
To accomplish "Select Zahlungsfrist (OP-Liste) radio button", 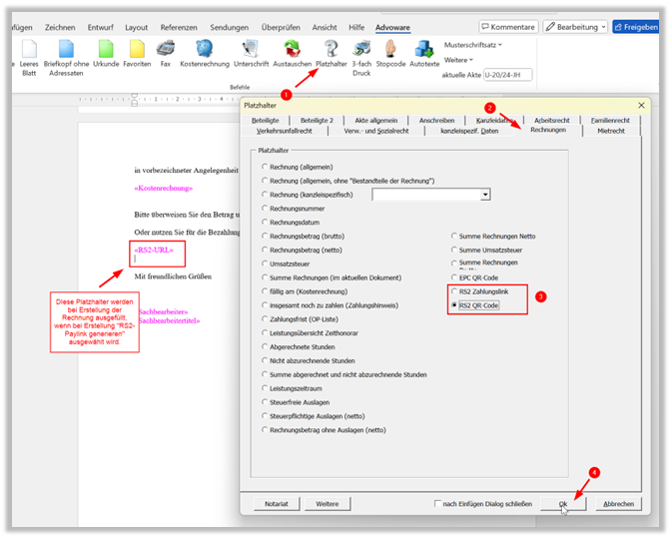I will [265, 318].
